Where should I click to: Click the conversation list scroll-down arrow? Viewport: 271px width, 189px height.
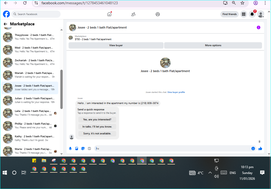61,154
